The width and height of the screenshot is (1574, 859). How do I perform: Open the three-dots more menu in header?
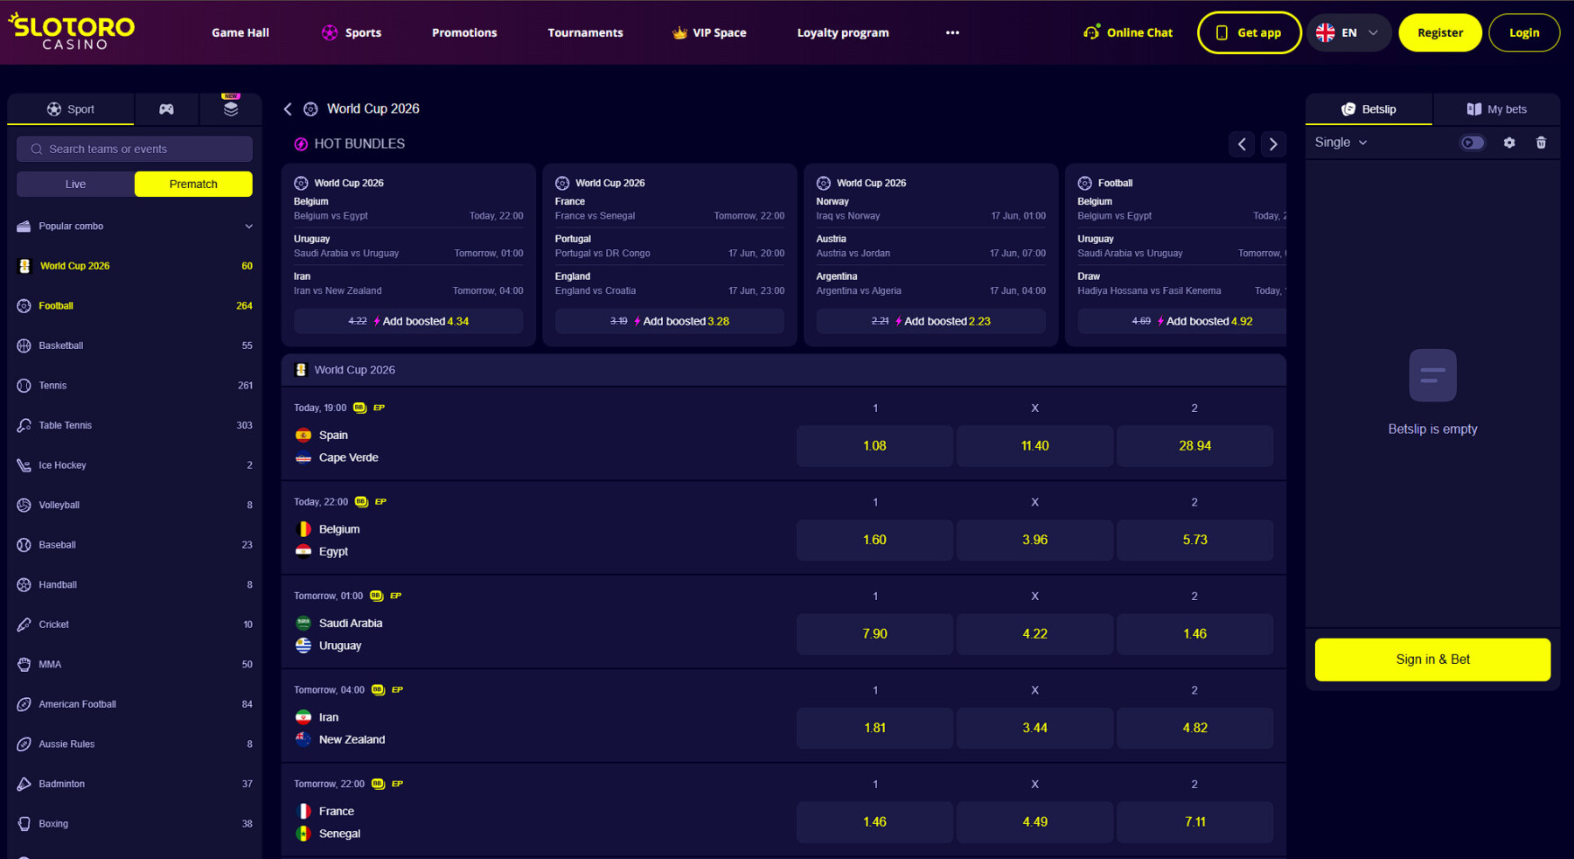952,33
